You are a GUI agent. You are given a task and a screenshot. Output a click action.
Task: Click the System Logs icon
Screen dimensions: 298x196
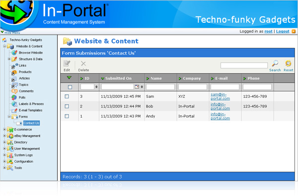click(x=10, y=155)
